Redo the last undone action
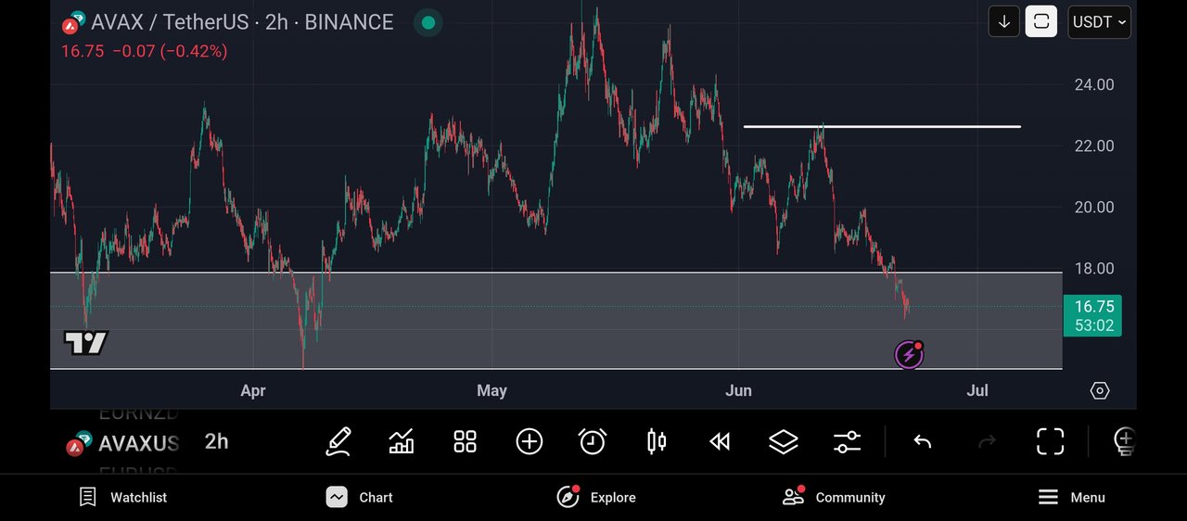The width and height of the screenshot is (1187, 521). [987, 441]
